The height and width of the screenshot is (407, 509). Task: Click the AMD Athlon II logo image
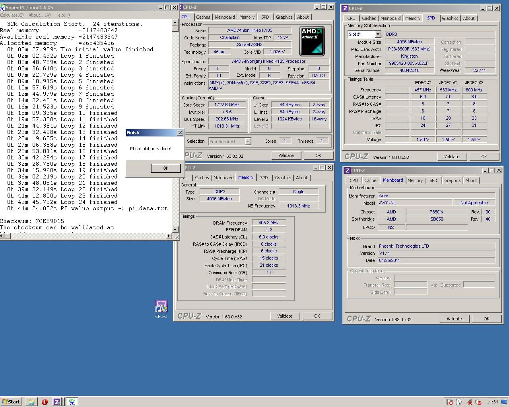[312, 41]
